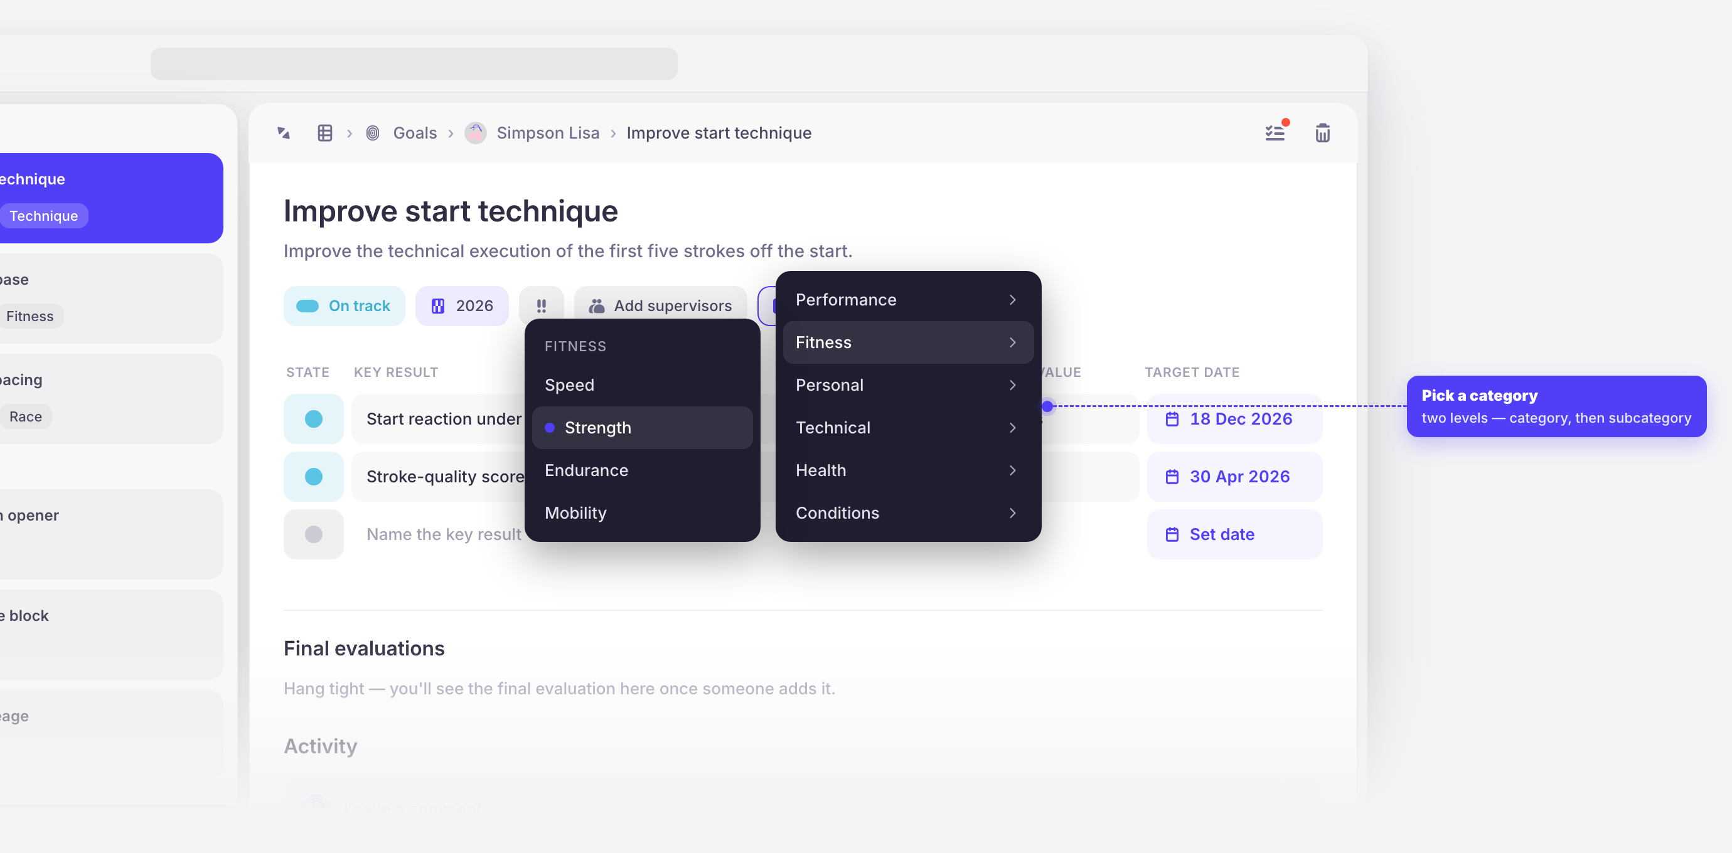Click Simpson Lisa's avatar in breadcrumb
Image resolution: width=1732 pixels, height=853 pixels.
476,133
